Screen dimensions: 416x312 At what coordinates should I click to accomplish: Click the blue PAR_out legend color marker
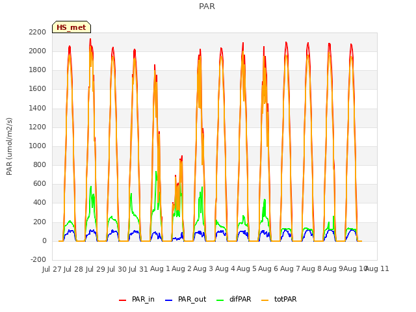pyautogui.click(x=168, y=300)
